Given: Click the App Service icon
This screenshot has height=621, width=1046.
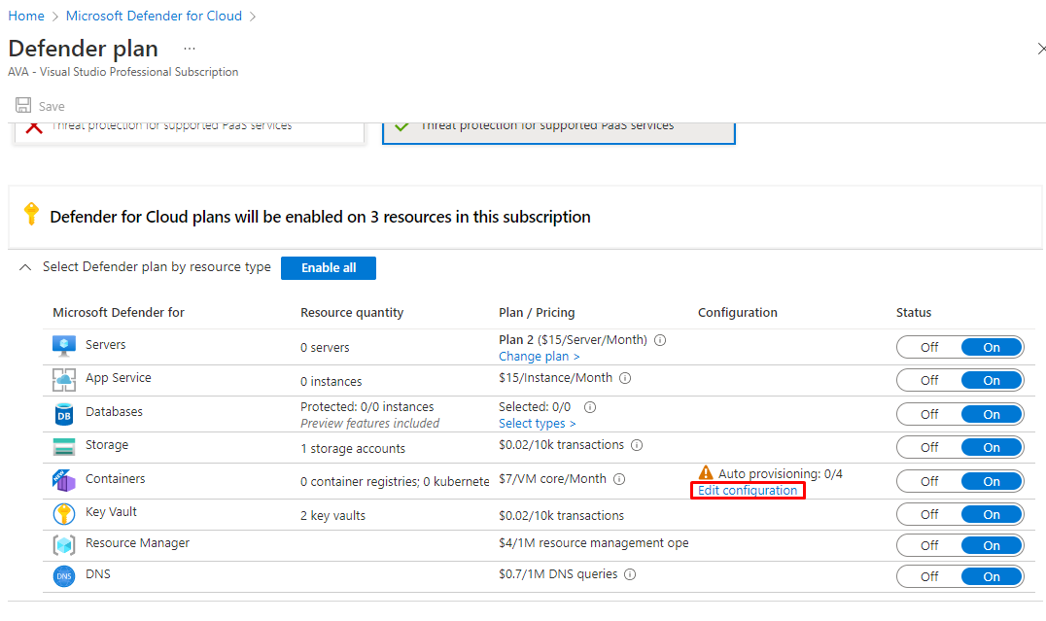Looking at the screenshot, I should tap(64, 380).
